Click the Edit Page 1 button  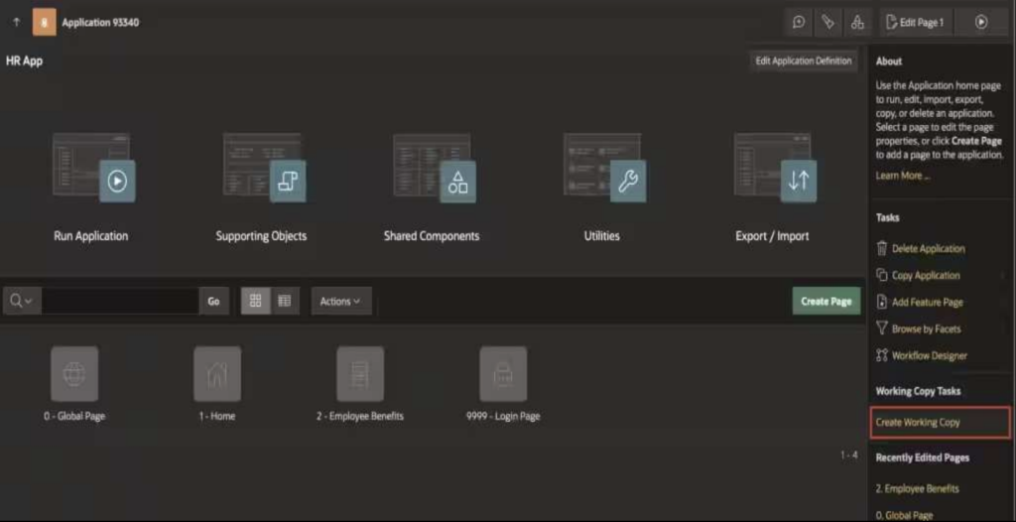913,22
